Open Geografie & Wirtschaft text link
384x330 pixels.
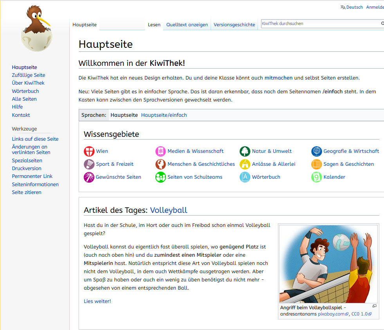coord(351,151)
